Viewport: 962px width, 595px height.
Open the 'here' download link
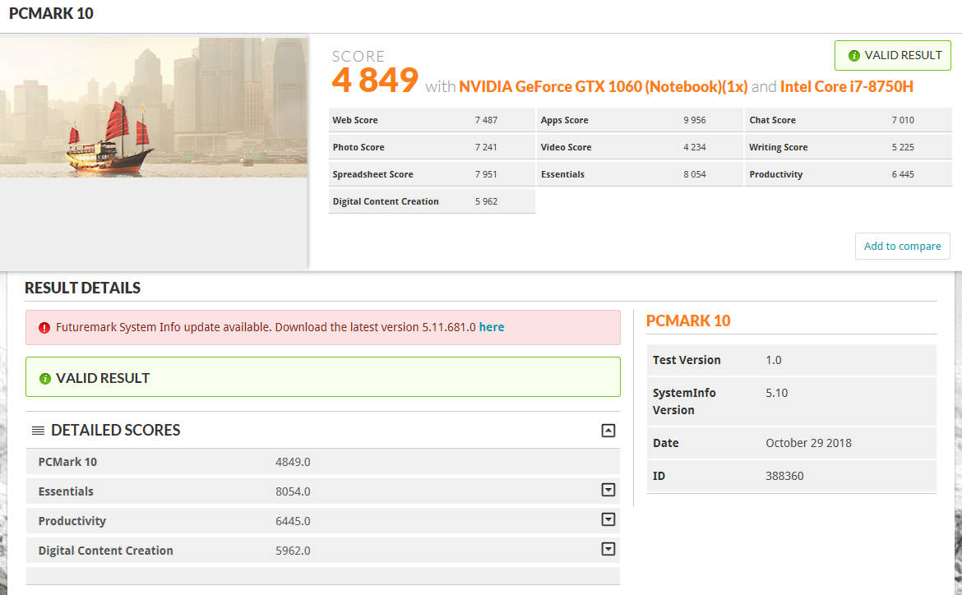[x=492, y=327]
